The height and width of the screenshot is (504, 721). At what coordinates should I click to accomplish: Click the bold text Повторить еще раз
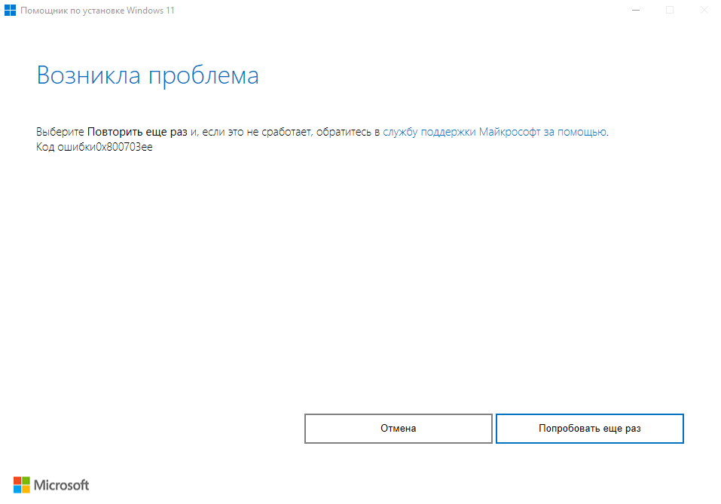[x=137, y=132]
